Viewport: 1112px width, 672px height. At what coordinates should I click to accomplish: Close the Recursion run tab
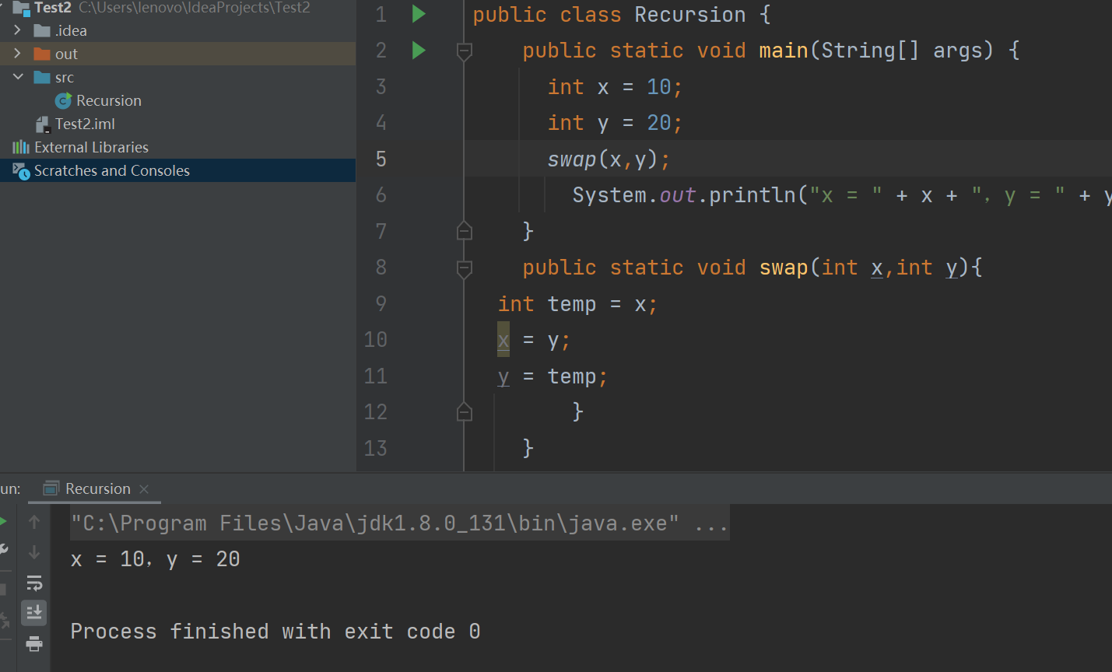[x=144, y=489]
